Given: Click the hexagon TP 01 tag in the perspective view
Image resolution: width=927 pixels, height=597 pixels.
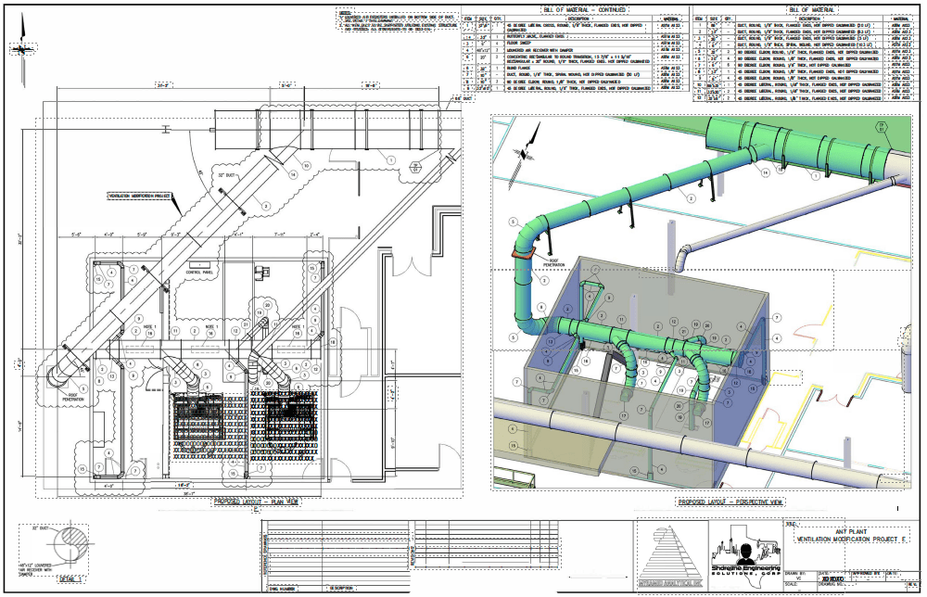Looking at the screenshot, I should (x=881, y=128).
